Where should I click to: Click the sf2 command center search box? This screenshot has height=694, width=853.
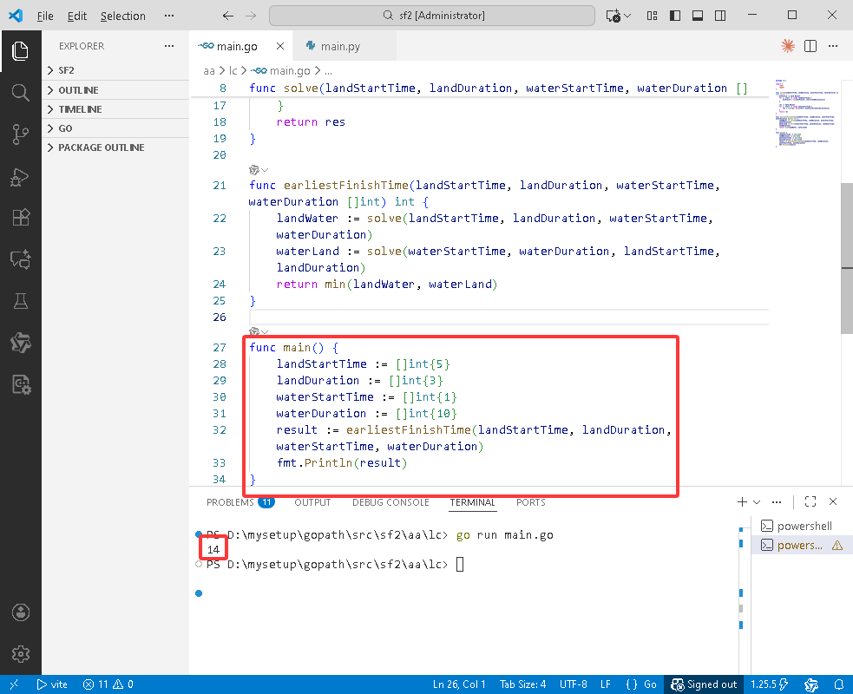pyautogui.click(x=432, y=16)
